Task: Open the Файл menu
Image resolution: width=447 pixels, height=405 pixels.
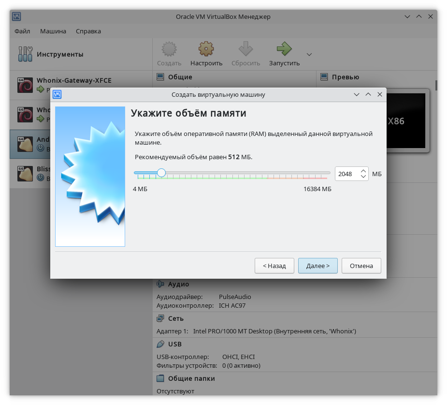Action: click(22, 31)
